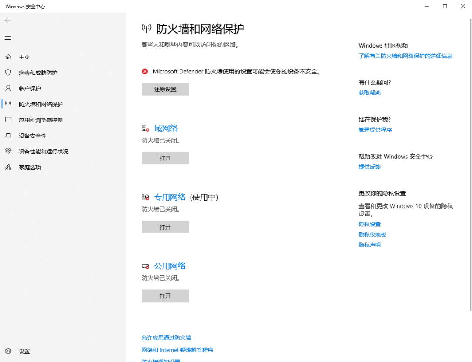Open the hamburger navigation menu

tap(8, 38)
